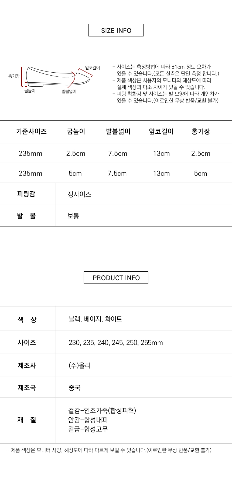This screenshot has width=232, height=477.
Task: Click the PRODUCT INFO heading box
Action: pos(116,278)
